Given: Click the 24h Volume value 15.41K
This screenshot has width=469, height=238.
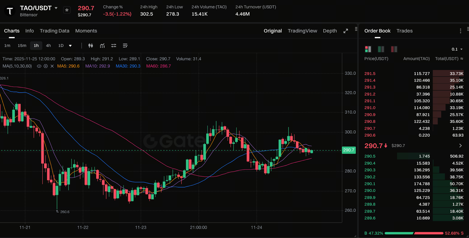Looking at the screenshot, I should click(200, 14).
